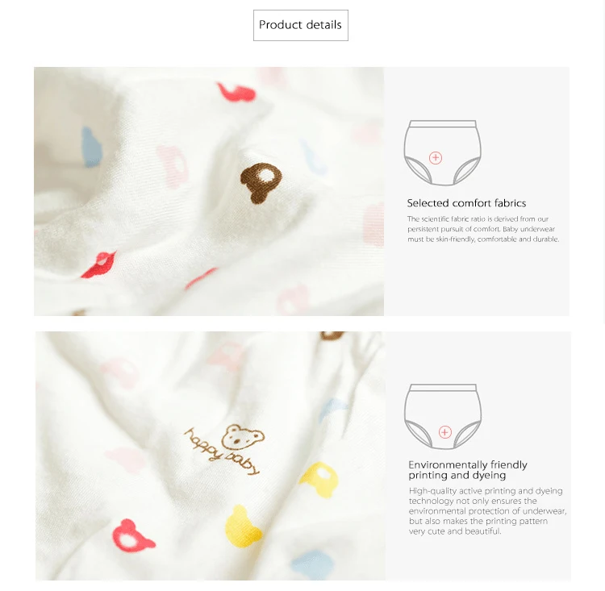Click the underwear icon above Environmentally friendly printing
This screenshot has width=605, height=591.
(x=443, y=416)
